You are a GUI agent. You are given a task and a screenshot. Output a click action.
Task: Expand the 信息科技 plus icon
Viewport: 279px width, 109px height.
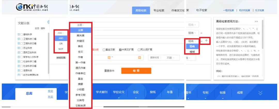pyautogui.click(x=19, y=71)
